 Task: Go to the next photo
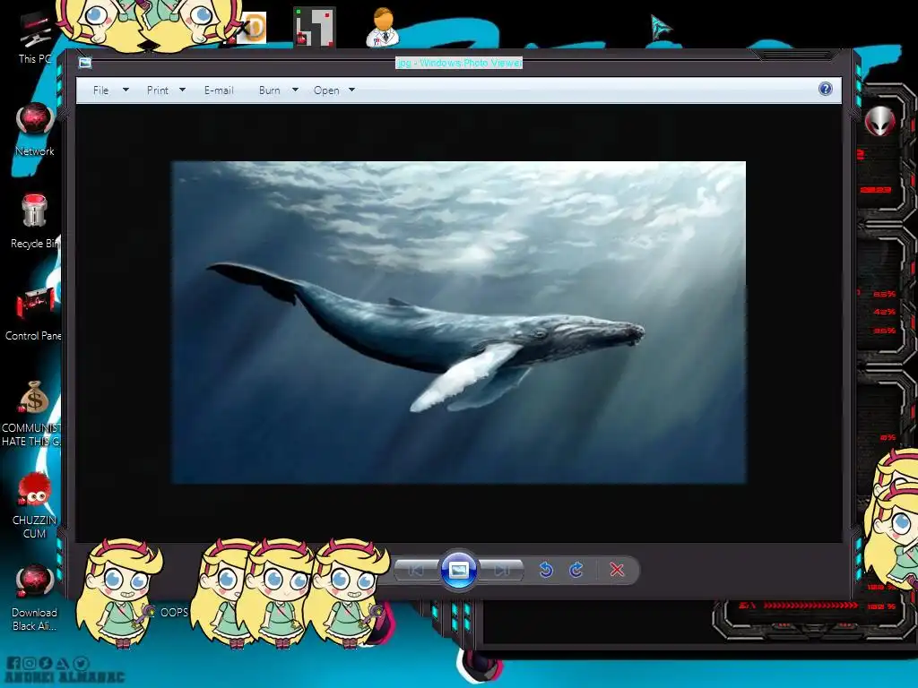[x=501, y=570]
